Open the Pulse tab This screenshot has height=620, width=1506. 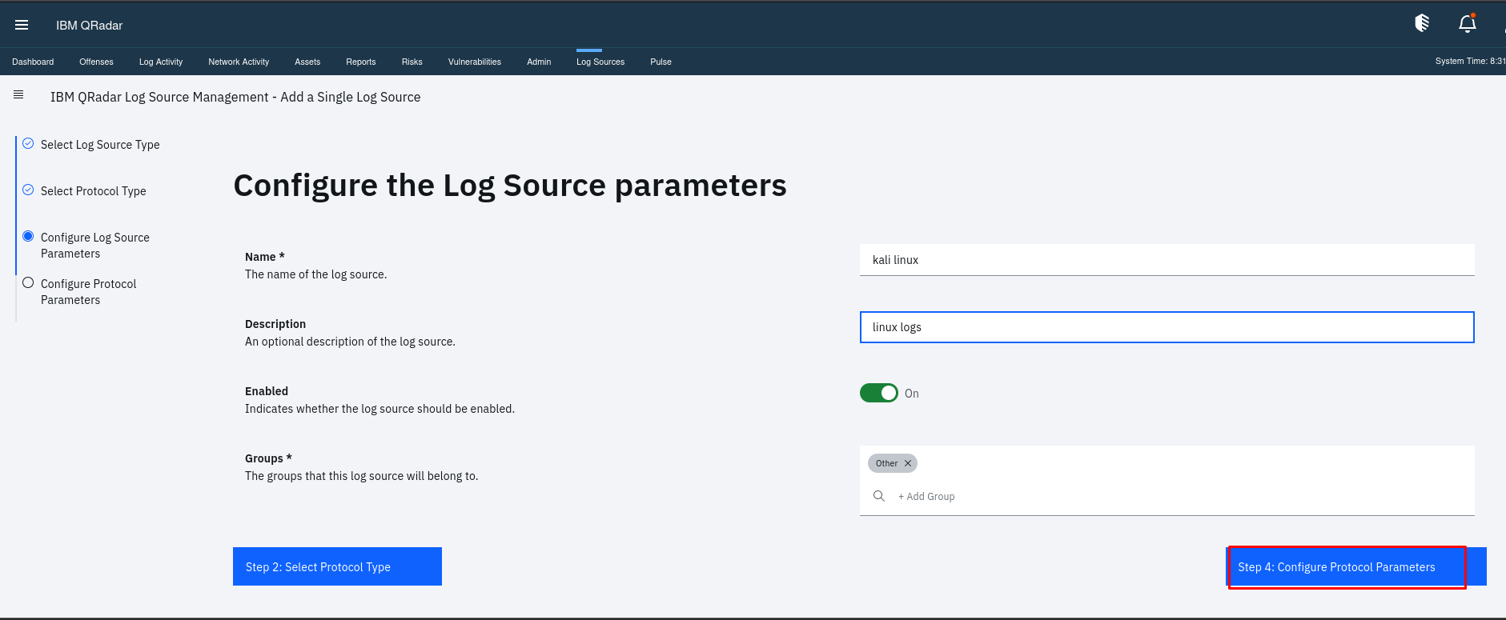coord(661,62)
